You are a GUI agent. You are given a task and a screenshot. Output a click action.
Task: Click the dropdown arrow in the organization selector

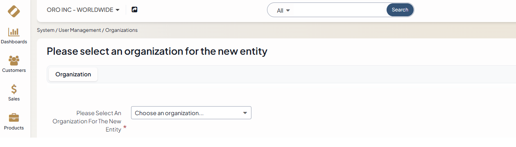coord(245,113)
